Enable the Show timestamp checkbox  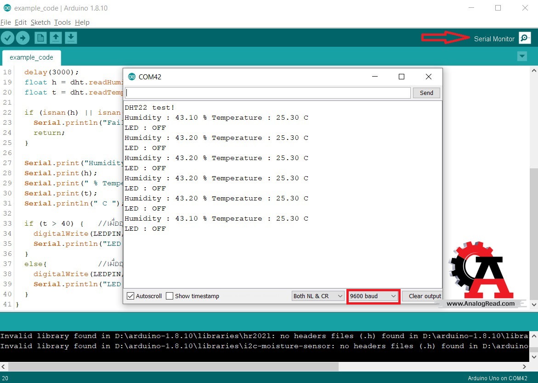click(x=170, y=296)
